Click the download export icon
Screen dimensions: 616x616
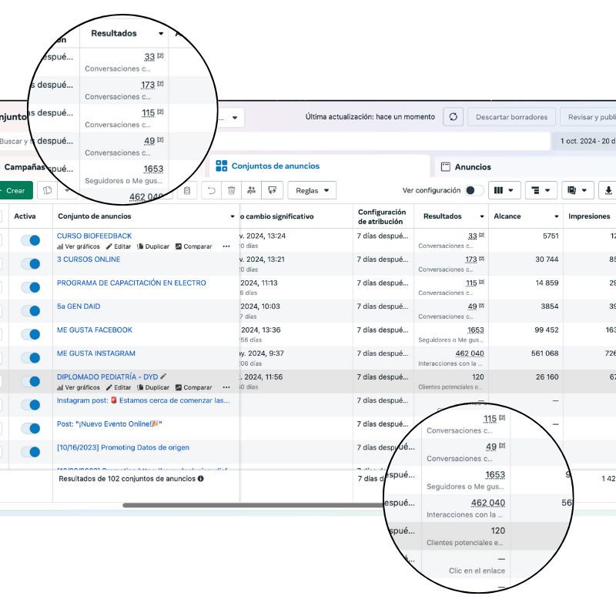608,190
